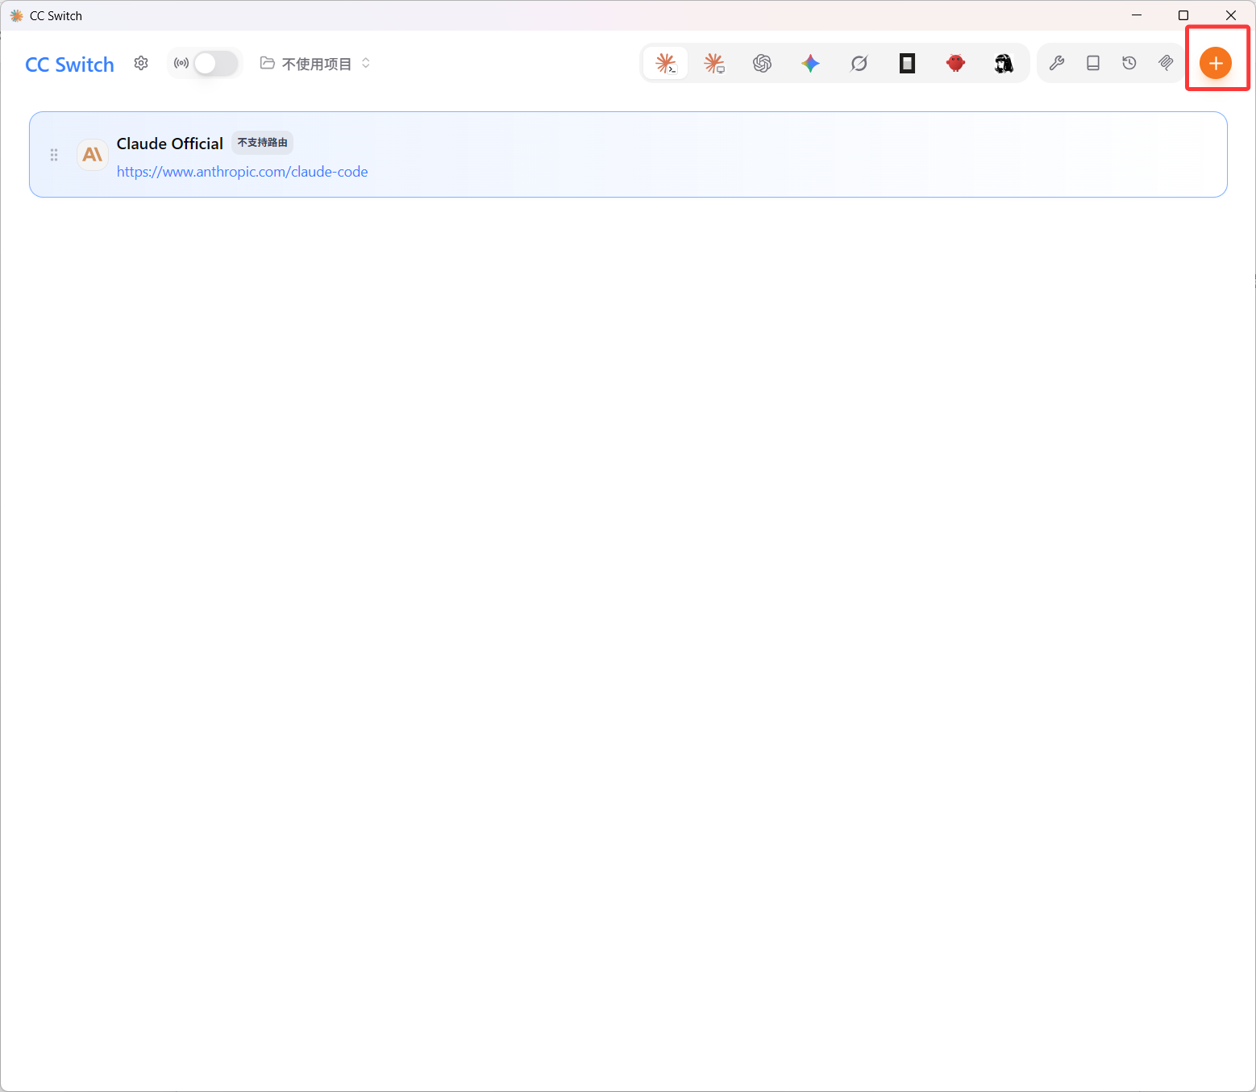
Task: Click the CC Switch title link
Action: tap(70, 65)
